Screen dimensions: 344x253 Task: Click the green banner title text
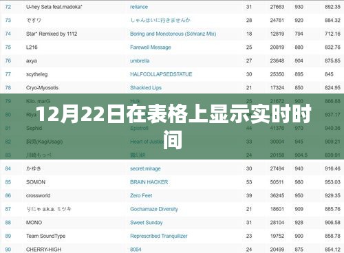click(x=173, y=126)
